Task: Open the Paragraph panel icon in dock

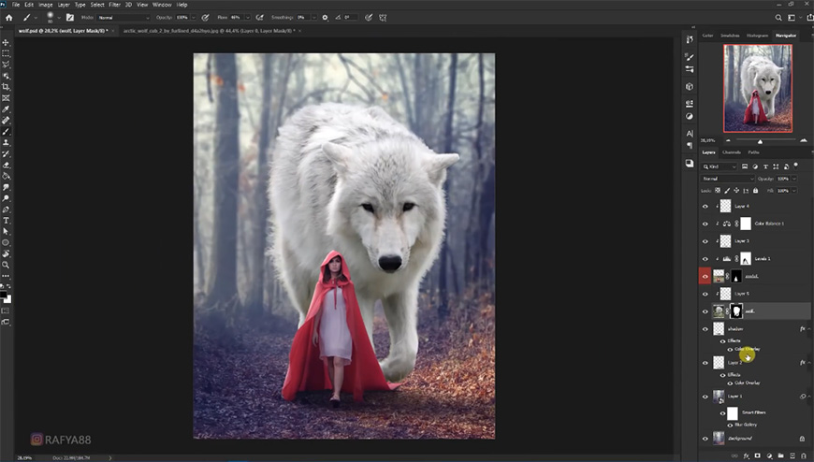Action: pos(690,146)
